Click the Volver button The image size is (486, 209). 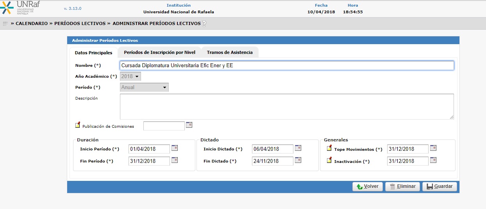pyautogui.click(x=367, y=187)
